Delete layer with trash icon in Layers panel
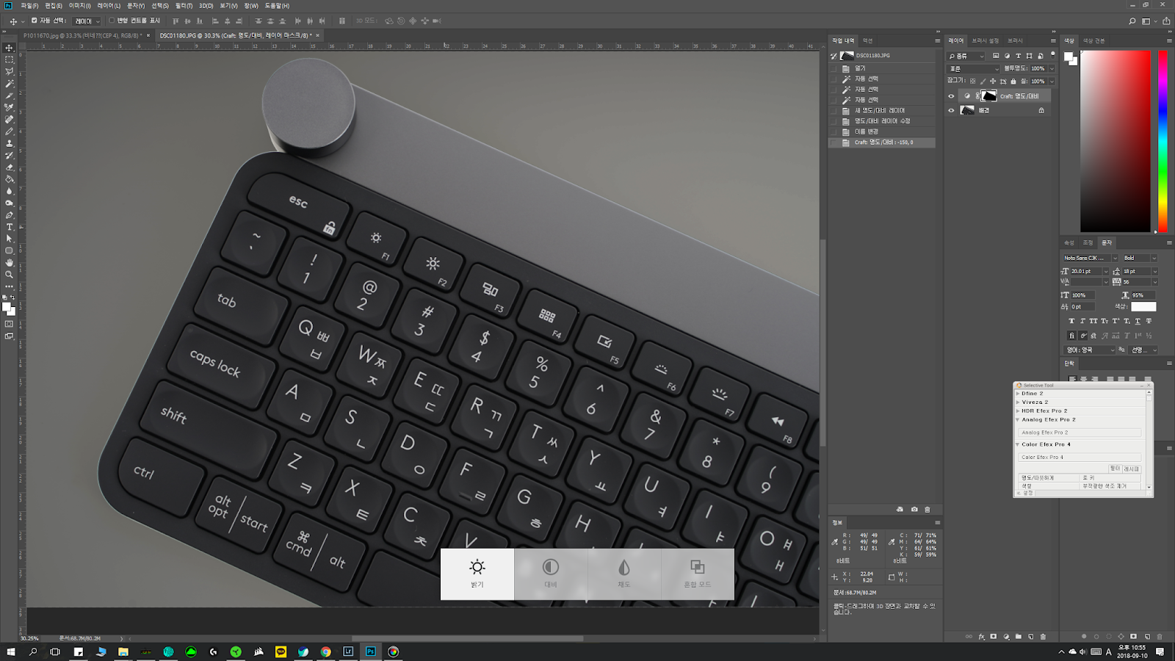 tap(1043, 637)
